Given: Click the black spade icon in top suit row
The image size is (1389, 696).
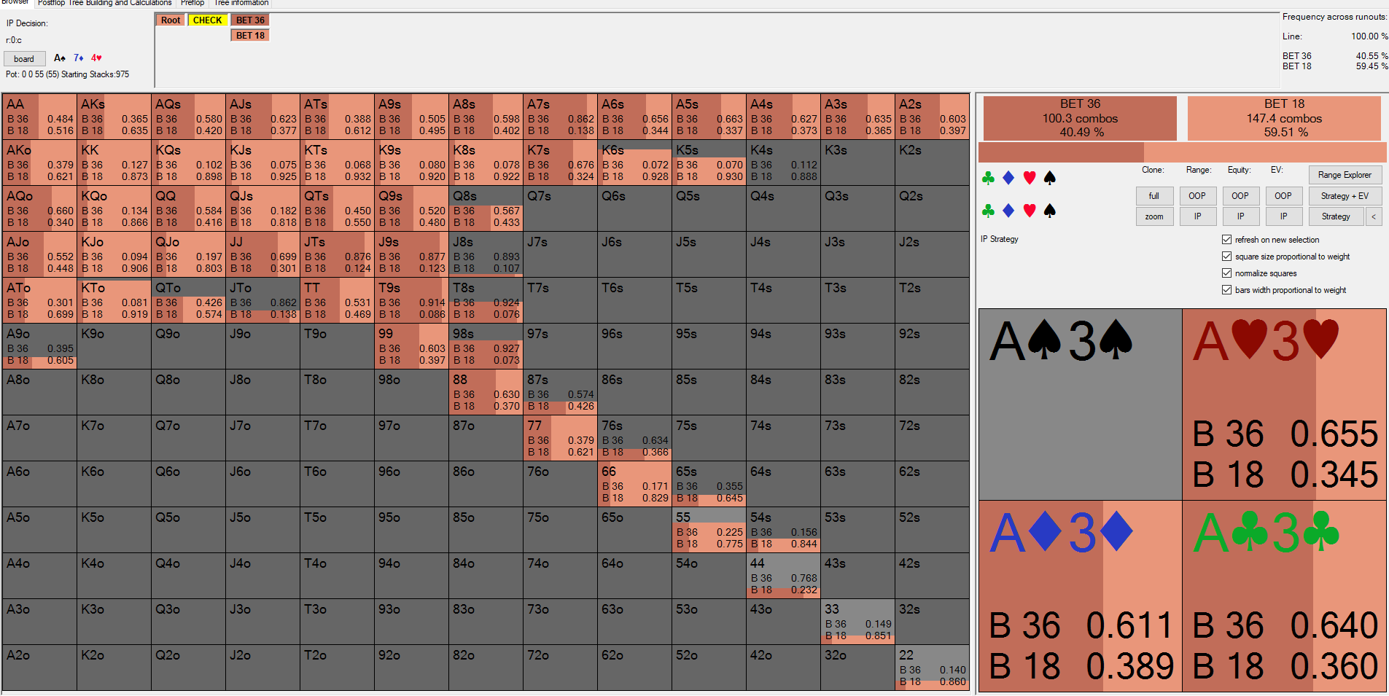Looking at the screenshot, I should (1050, 177).
